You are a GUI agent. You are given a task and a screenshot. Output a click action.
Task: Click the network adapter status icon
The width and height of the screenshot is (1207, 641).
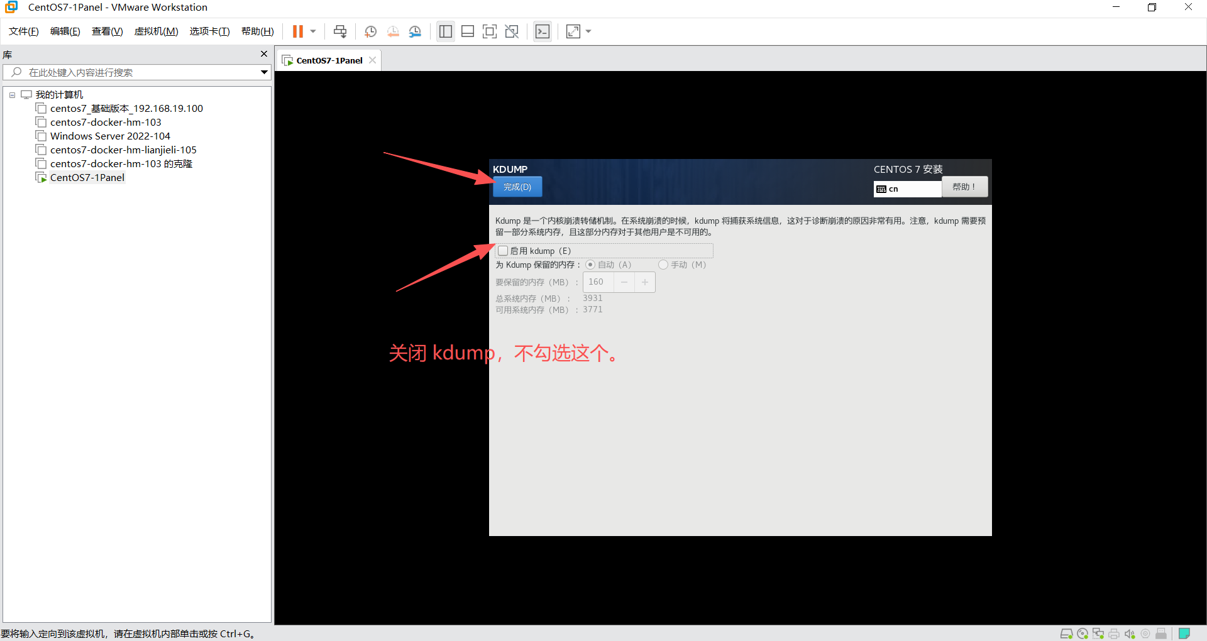click(x=1098, y=633)
